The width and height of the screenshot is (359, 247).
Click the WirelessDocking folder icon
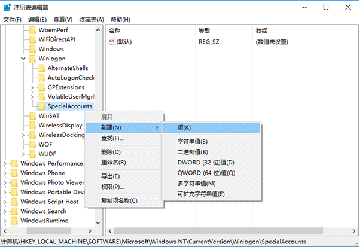32,135
